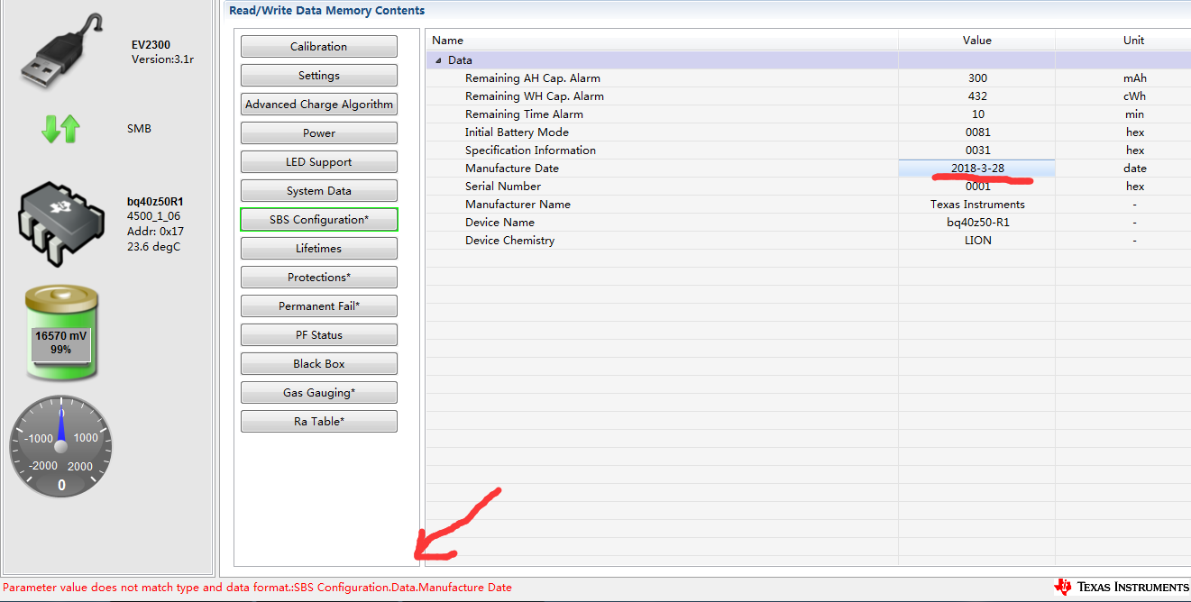Select Serial Number value 0001
This screenshot has height=602, width=1191.
click(976, 187)
